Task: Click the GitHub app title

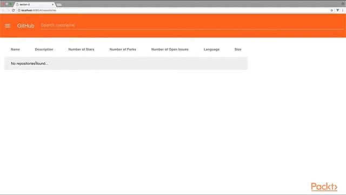Action: pos(25,25)
